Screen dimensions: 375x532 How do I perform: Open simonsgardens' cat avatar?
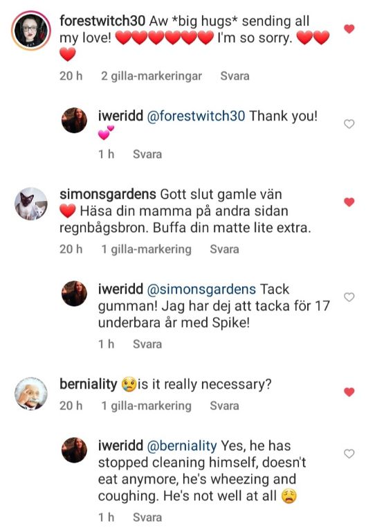click(x=31, y=204)
